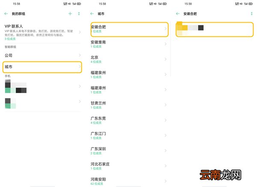
Task: Click the 3 位成员 count under VIP
Action: click(x=10, y=39)
